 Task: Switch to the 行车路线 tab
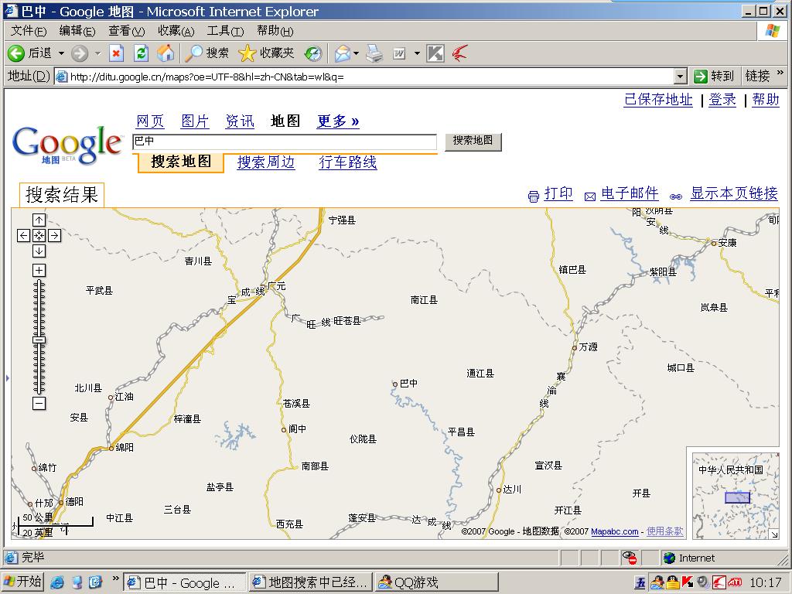click(348, 162)
